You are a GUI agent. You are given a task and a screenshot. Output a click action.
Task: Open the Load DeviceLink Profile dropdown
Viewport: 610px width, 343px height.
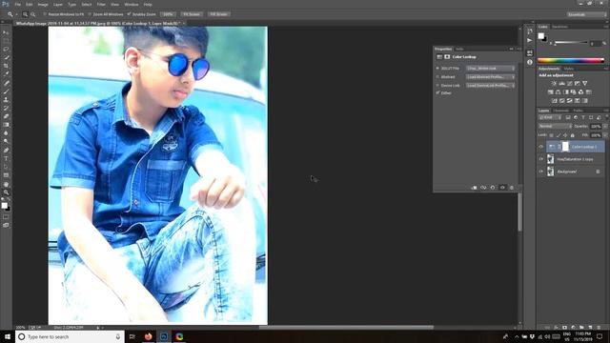tap(491, 86)
